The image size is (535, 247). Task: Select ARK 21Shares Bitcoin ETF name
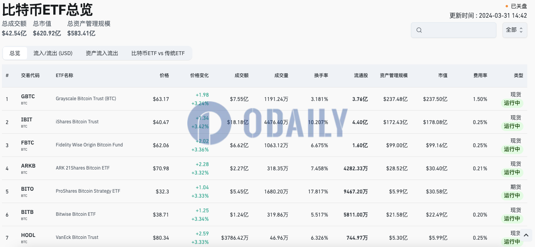click(x=83, y=168)
